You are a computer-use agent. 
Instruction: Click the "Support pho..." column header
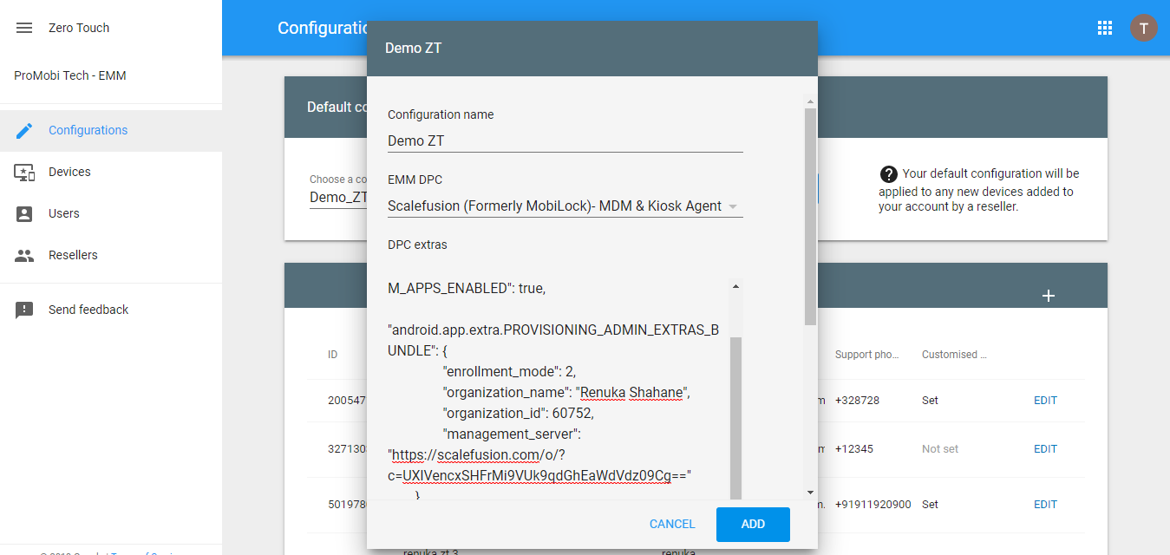866,355
